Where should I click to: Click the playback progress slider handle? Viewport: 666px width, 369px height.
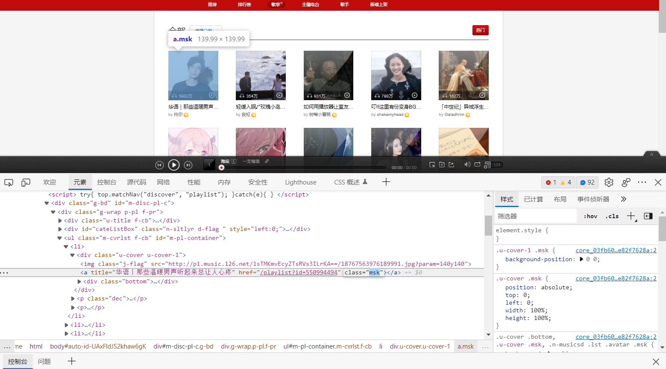pos(221,167)
